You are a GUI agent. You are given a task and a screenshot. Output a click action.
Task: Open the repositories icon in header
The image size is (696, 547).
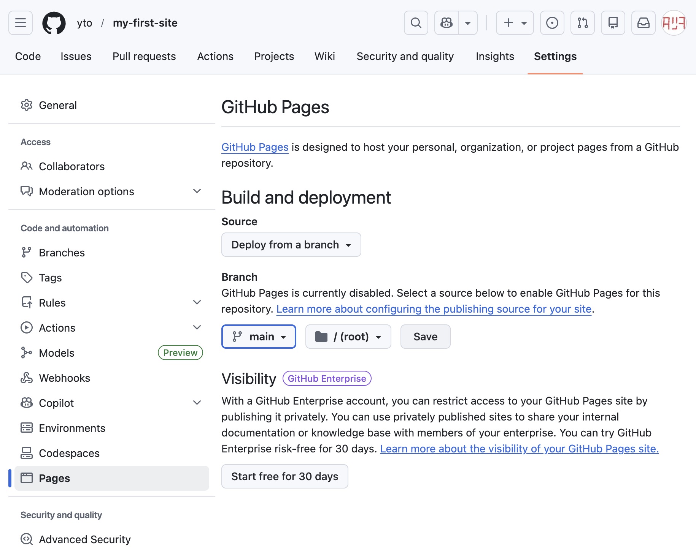[x=613, y=23]
